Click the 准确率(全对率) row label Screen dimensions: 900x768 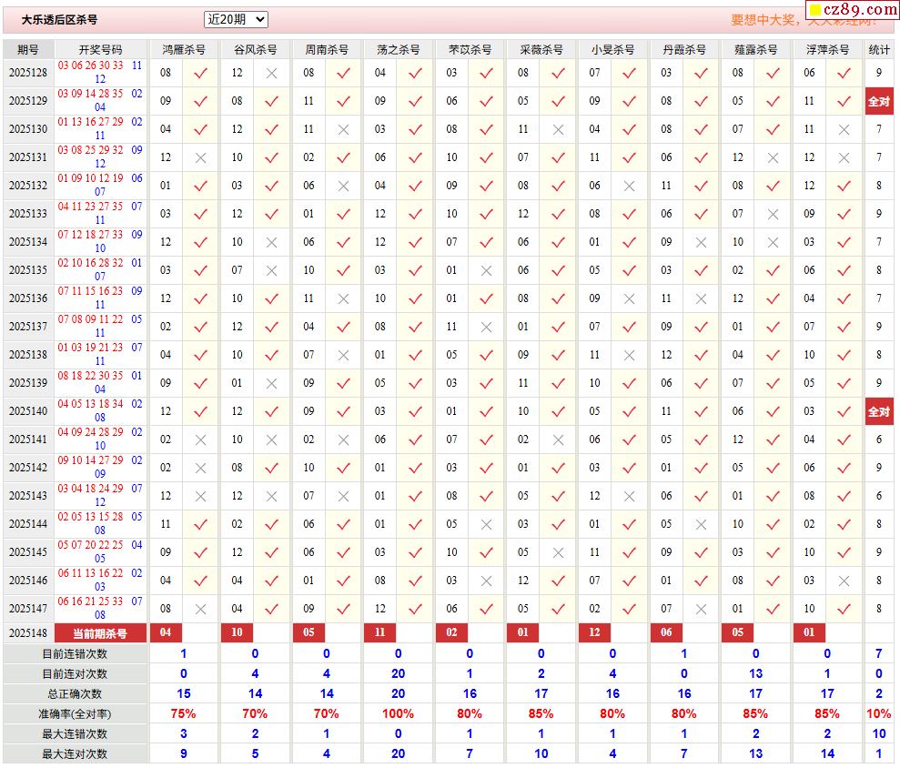point(75,714)
